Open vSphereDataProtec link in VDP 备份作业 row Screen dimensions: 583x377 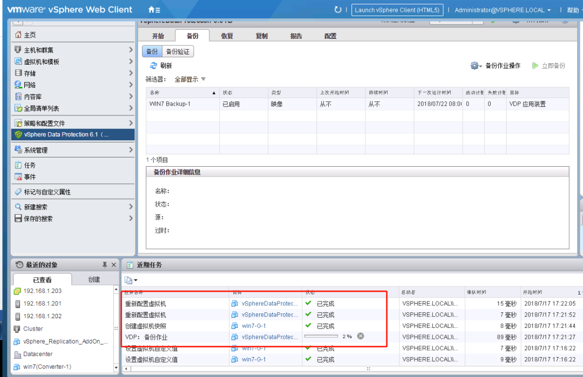point(269,337)
